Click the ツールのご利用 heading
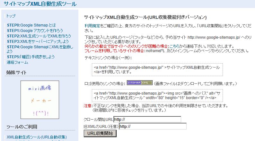This screenshot has height=141, width=255. [22, 127]
